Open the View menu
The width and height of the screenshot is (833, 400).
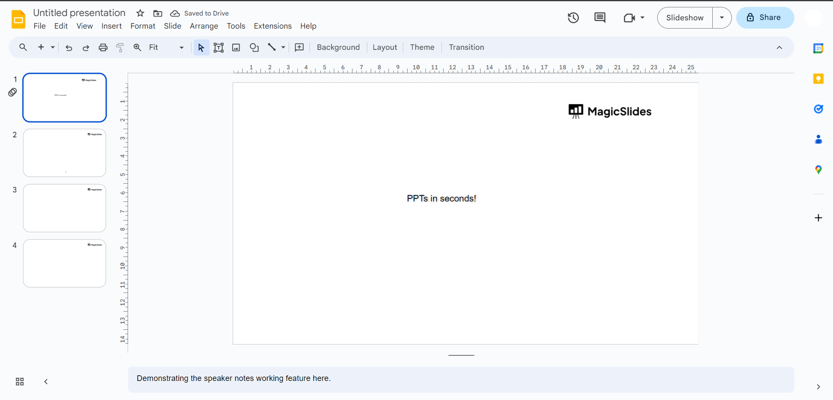pyautogui.click(x=85, y=26)
